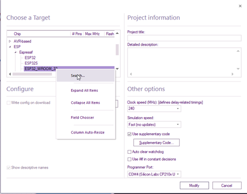This screenshot has width=247, height=194.
Task: Sort by the Chip column header
Action: click(17, 34)
